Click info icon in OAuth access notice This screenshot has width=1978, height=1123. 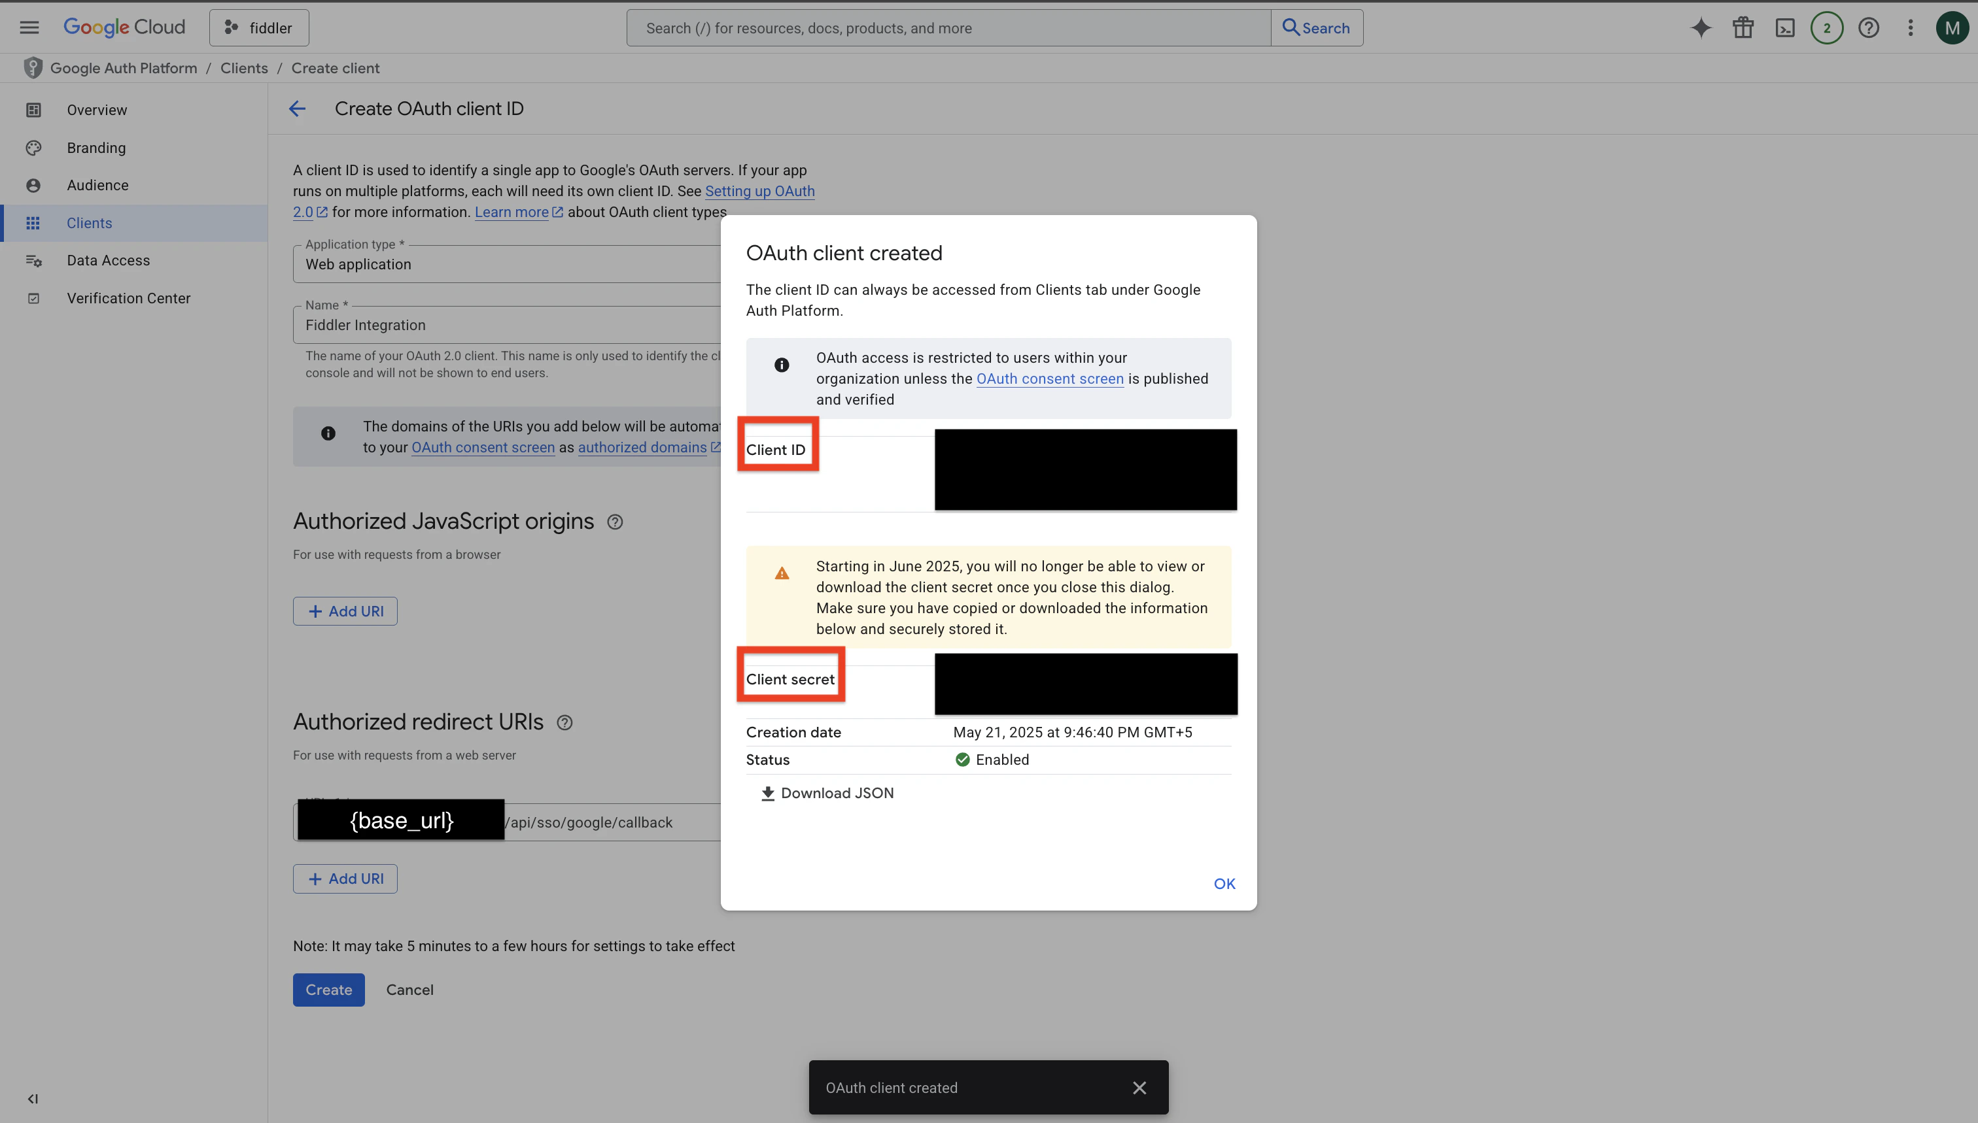tap(782, 365)
